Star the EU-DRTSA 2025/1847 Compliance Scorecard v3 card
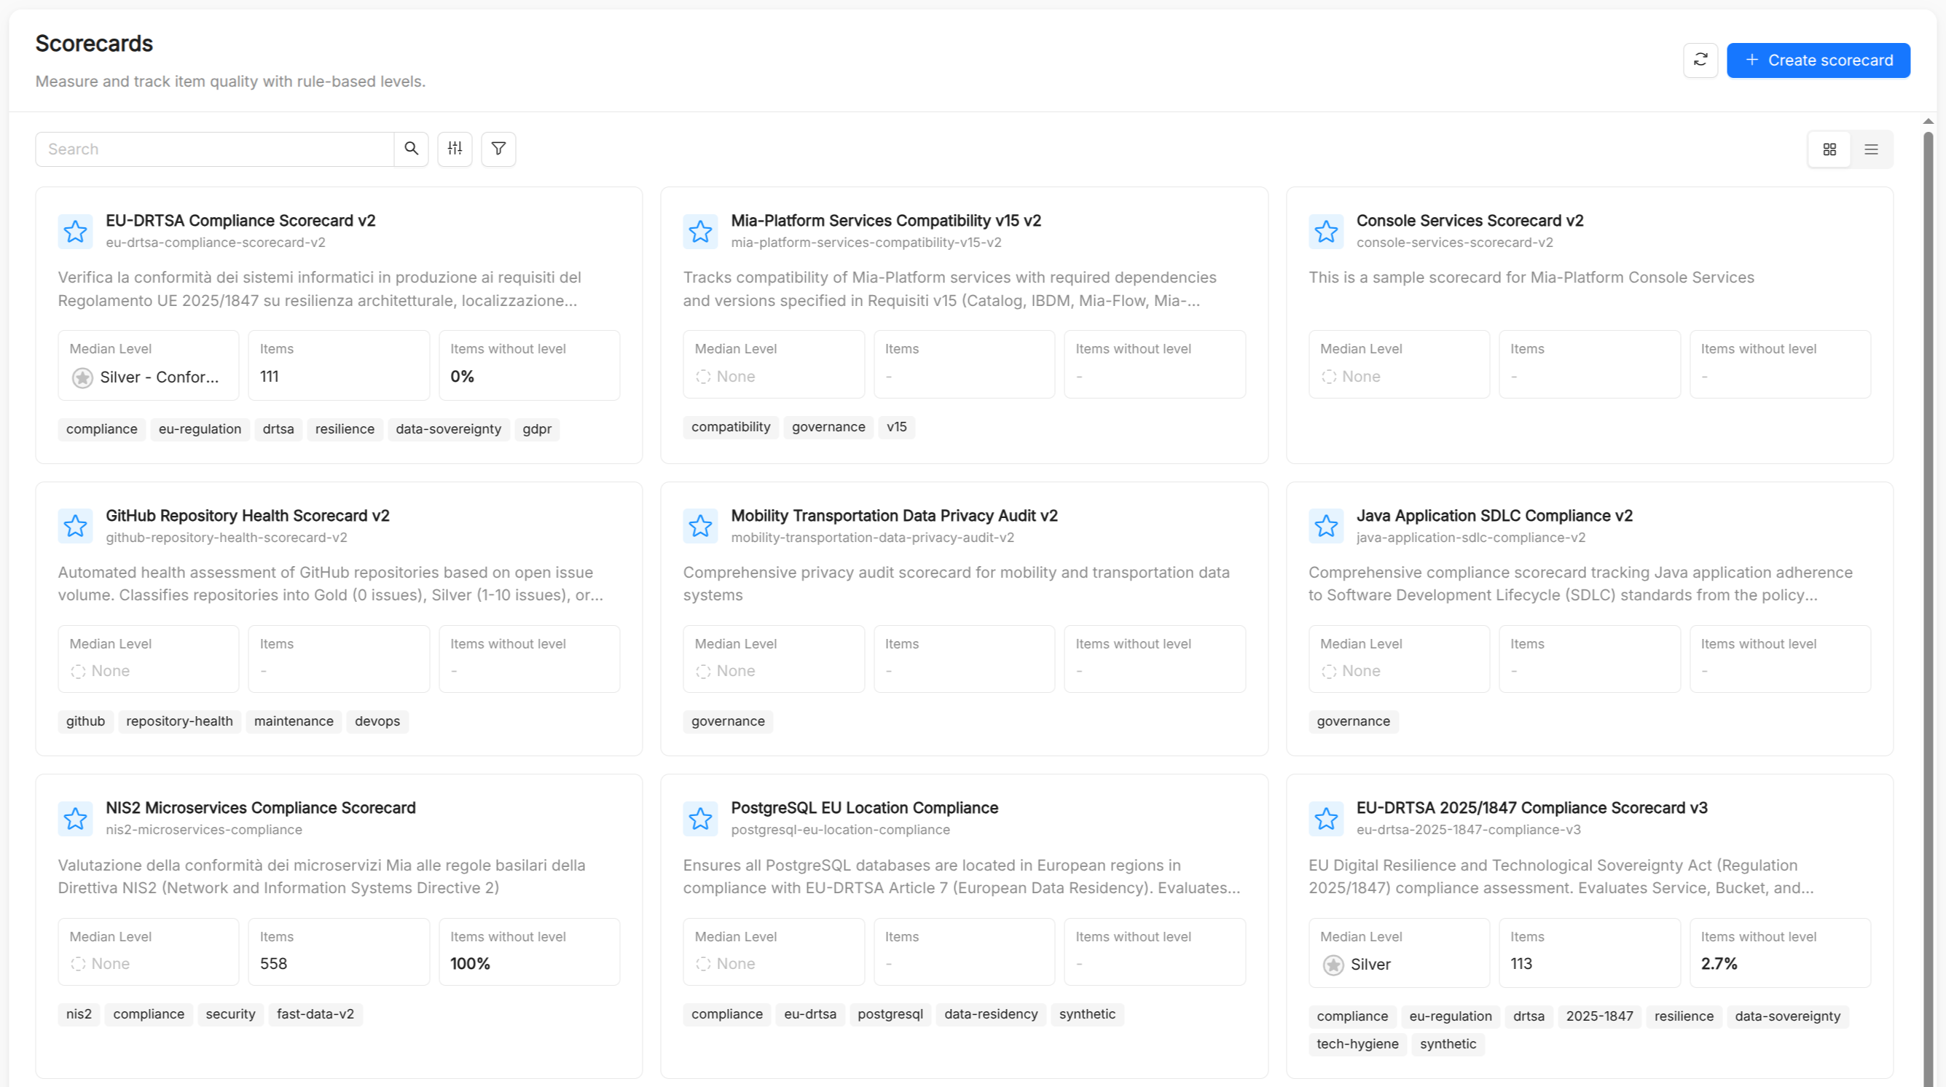The height and width of the screenshot is (1087, 1946). click(1326, 819)
